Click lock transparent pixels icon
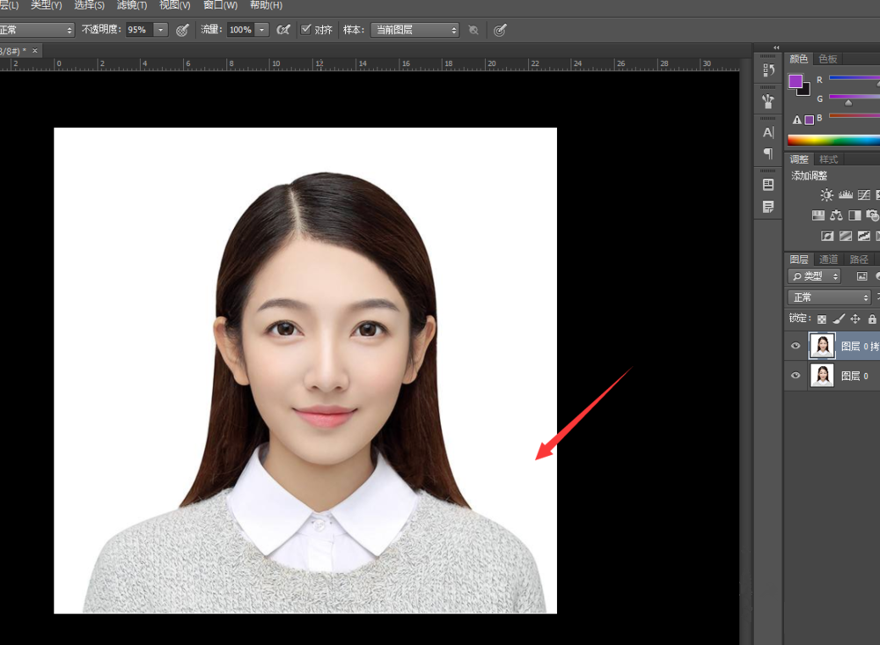The height and width of the screenshot is (645, 880). point(822,319)
